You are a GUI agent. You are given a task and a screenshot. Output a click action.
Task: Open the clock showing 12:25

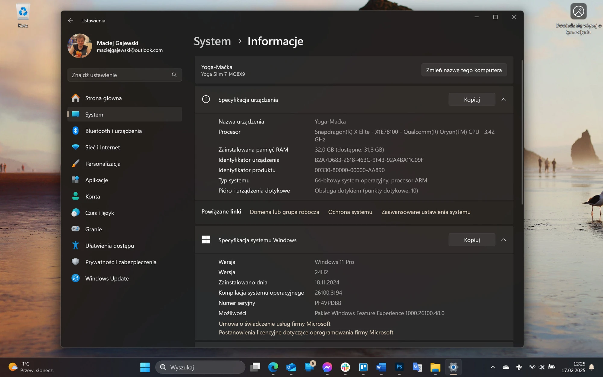pos(573,367)
